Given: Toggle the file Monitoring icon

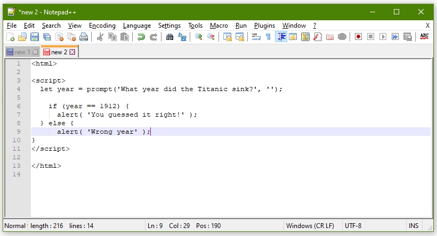Looking at the screenshot, I should (x=342, y=37).
